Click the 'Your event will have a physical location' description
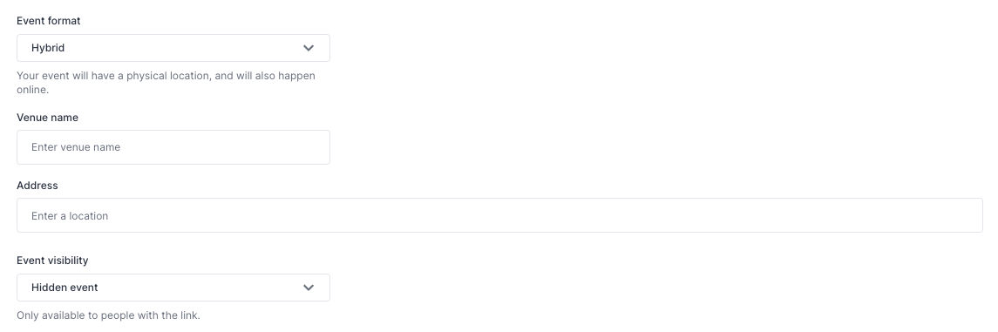 pyautogui.click(x=166, y=83)
